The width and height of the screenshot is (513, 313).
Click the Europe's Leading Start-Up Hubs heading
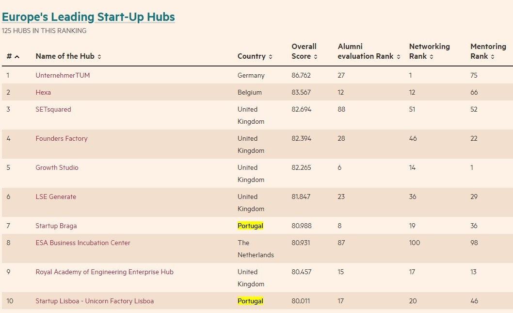(x=88, y=17)
